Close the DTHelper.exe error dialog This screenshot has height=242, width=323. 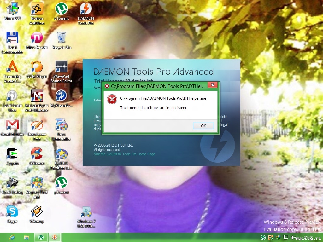click(213, 85)
